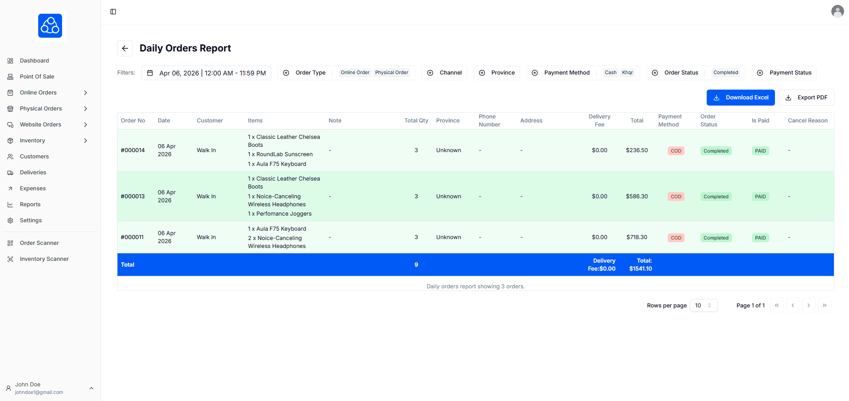Click the plus icon beside Payment Status
This screenshot has width=849, height=401.
(760, 73)
